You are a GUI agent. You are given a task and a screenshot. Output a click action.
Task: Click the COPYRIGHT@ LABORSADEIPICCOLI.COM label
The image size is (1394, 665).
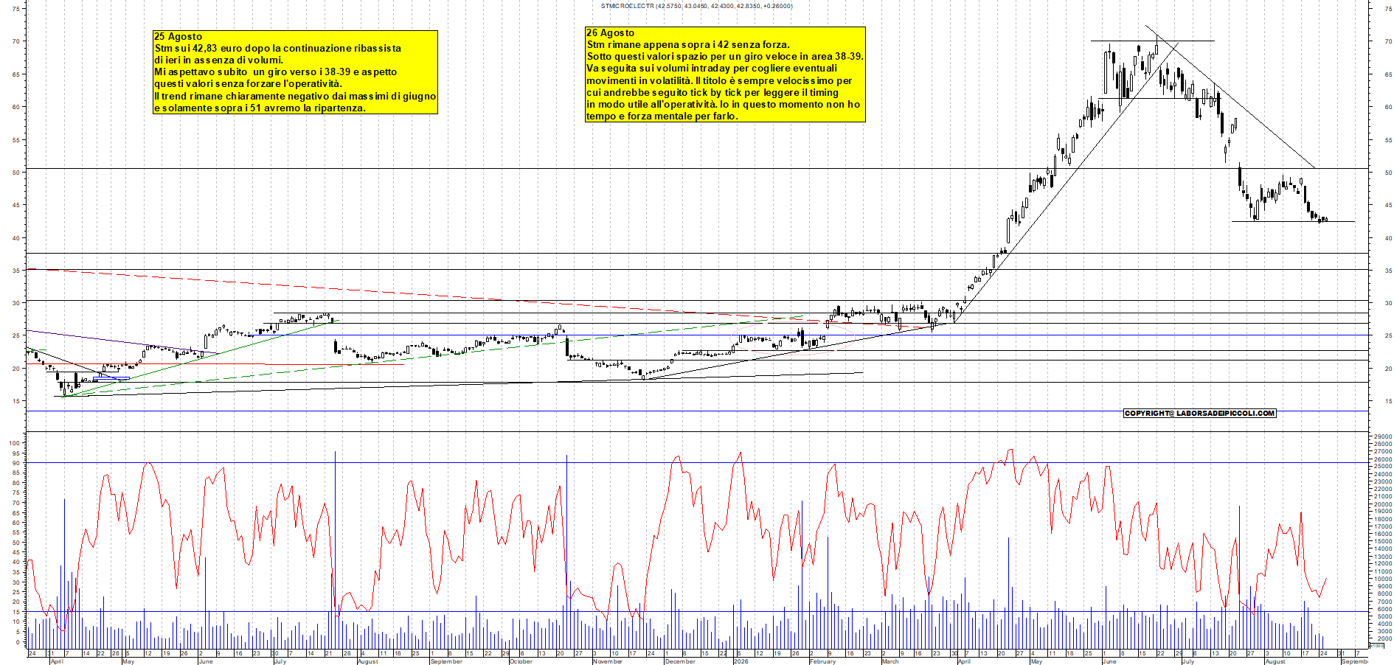click(x=1200, y=414)
